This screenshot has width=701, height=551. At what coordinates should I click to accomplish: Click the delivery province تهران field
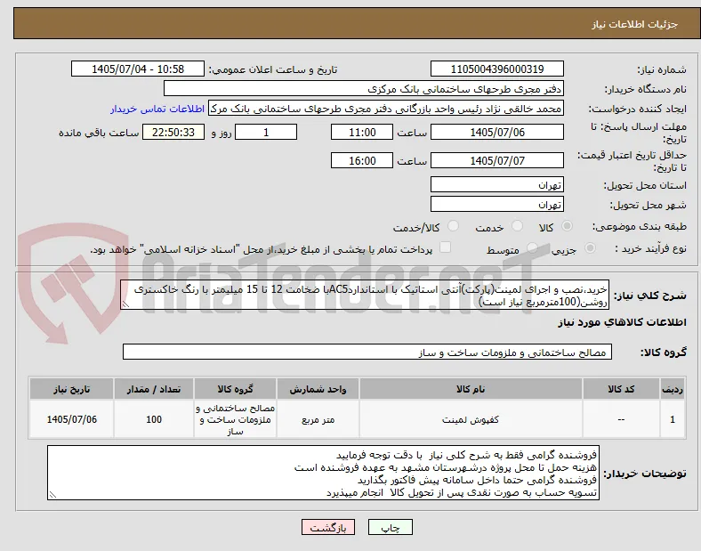click(x=497, y=185)
